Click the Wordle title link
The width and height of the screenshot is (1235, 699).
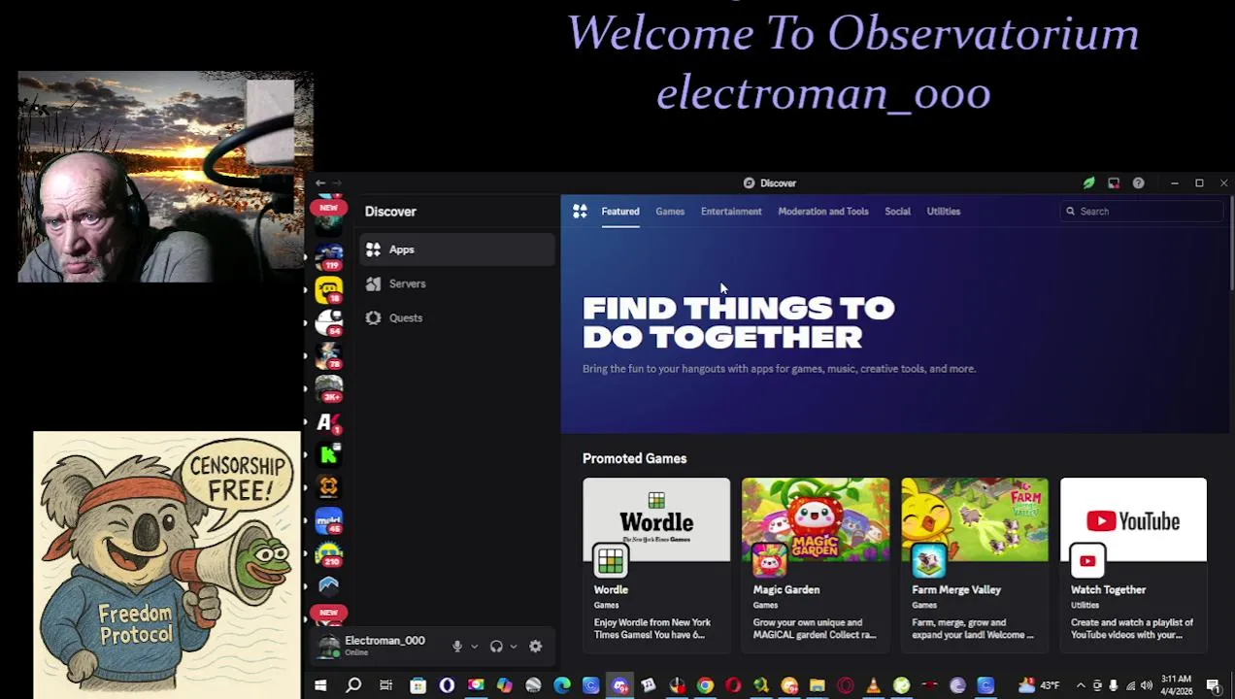click(x=611, y=589)
